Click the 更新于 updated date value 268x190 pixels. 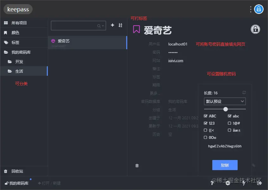[x=183, y=126]
